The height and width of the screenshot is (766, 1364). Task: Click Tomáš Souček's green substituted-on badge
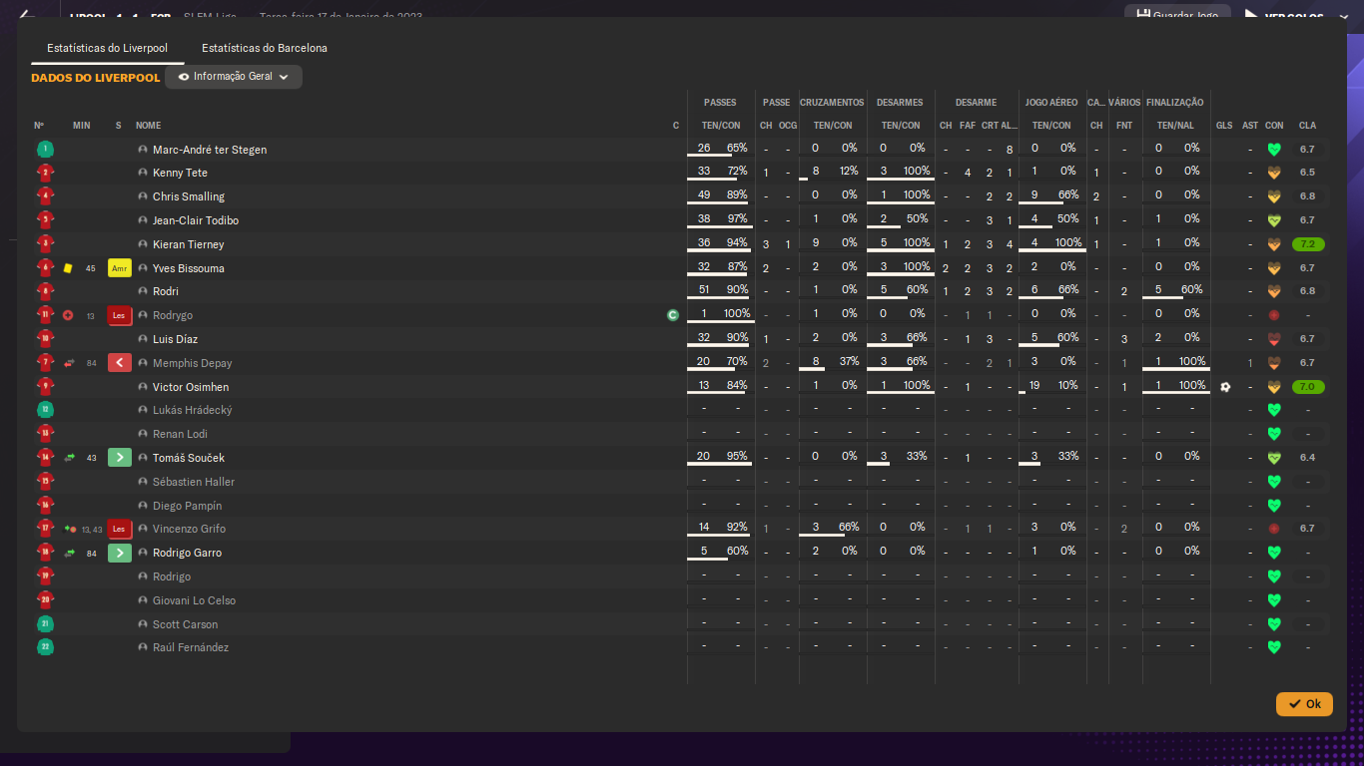pos(119,458)
